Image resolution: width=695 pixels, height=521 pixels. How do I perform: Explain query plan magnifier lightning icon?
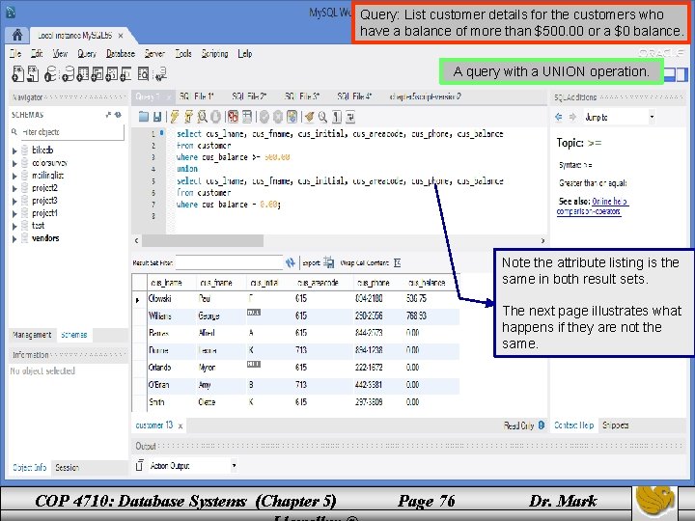(x=202, y=117)
